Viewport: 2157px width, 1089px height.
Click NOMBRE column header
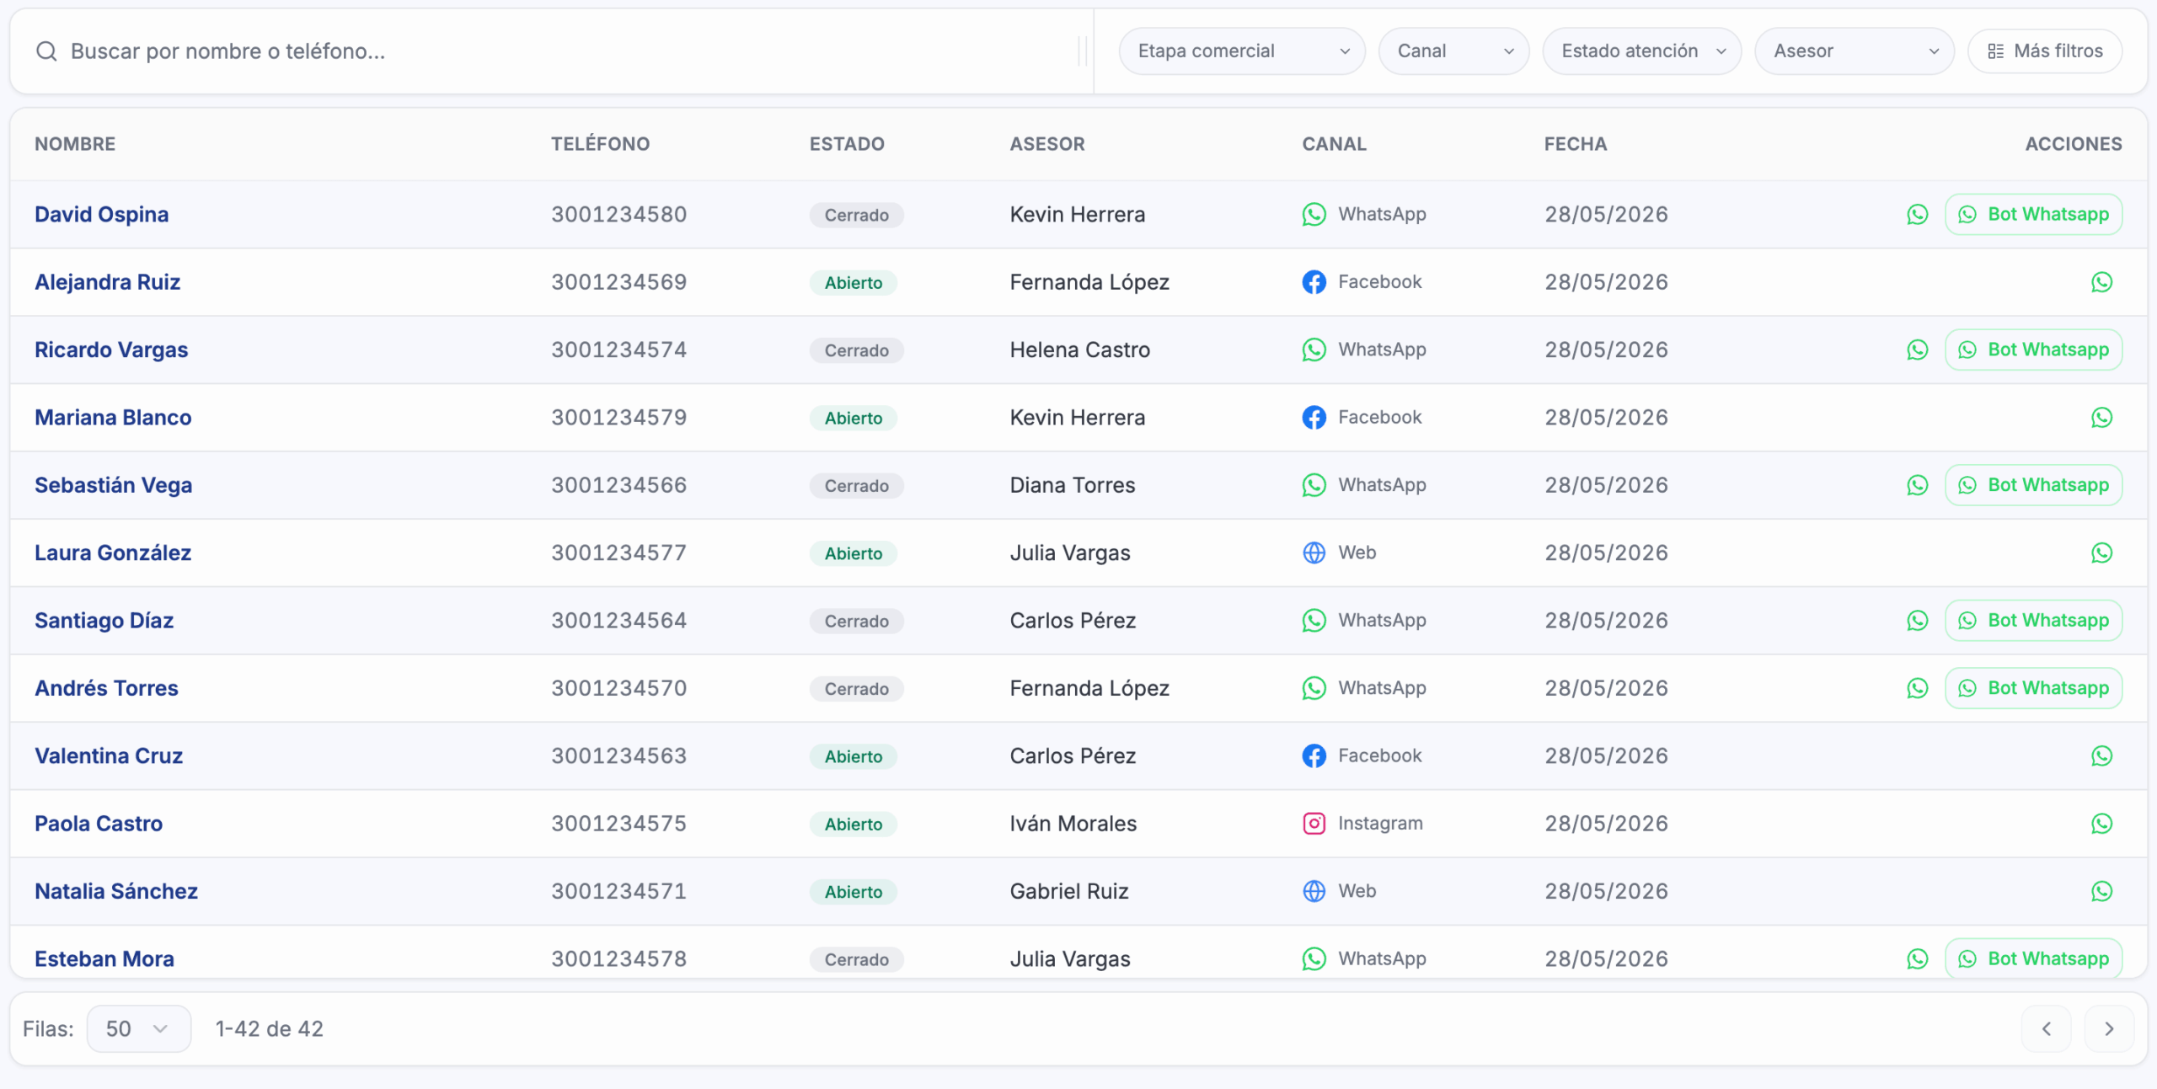[75, 144]
